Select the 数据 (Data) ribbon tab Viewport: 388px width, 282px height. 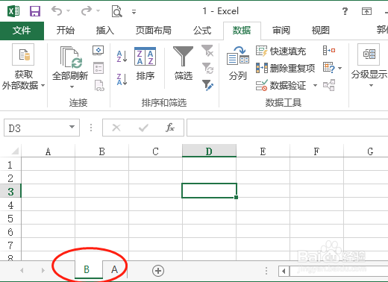(242, 31)
